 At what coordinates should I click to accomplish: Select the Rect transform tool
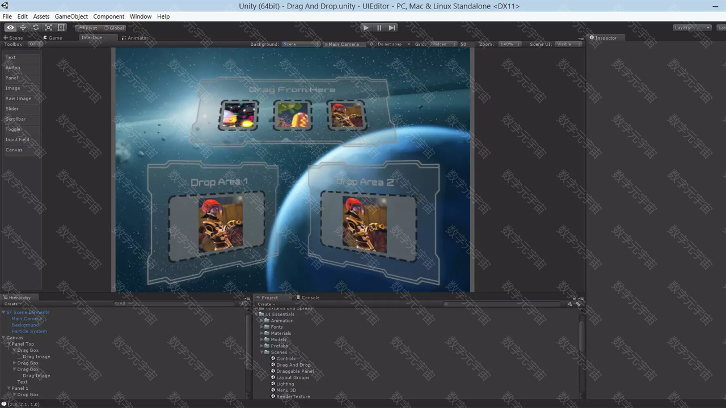(x=61, y=27)
